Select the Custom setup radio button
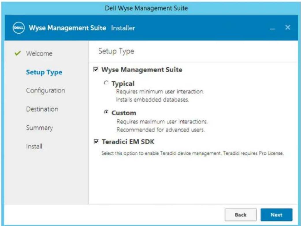 [x=106, y=112]
